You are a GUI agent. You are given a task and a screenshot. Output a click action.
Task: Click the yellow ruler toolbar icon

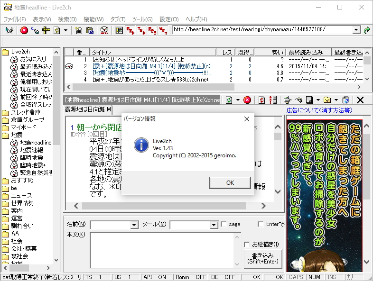[46, 30]
